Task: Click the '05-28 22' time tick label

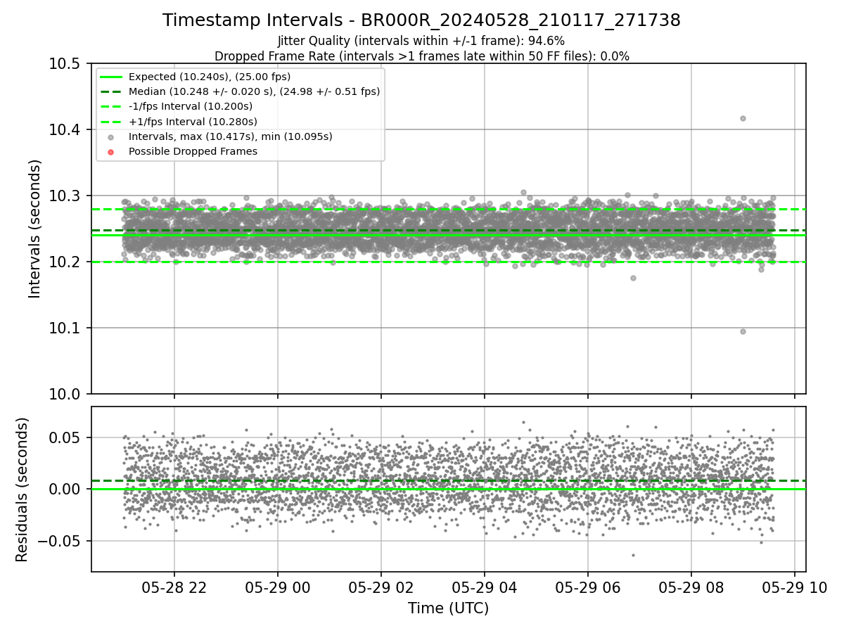Action: 174,589
